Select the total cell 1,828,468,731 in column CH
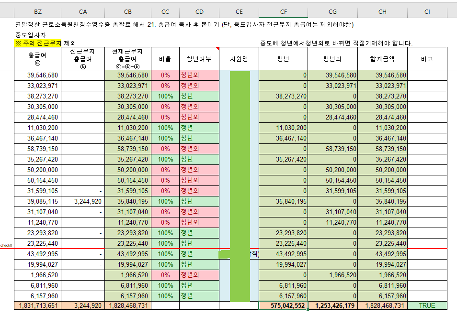Screen dimensions: 457x326 click(x=382, y=305)
